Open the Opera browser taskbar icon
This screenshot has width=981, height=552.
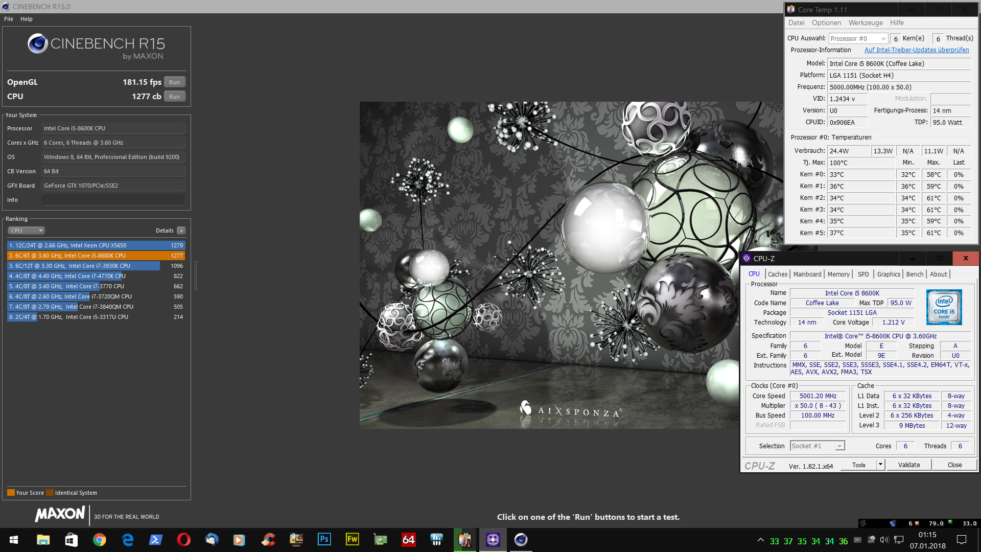click(x=183, y=540)
